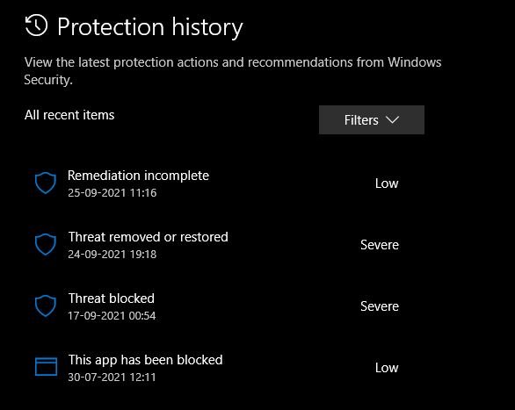Click Low label for This app has been blocked
This screenshot has width=515, height=410.
[387, 368]
